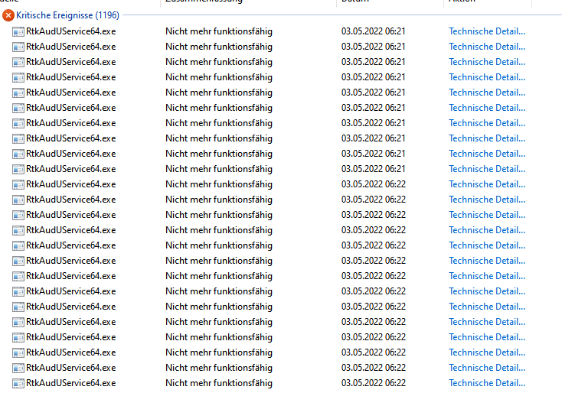The image size is (562, 393).
Task: Click the app icon of the first RtkAudUService64.exe entry
Action: coord(18,32)
